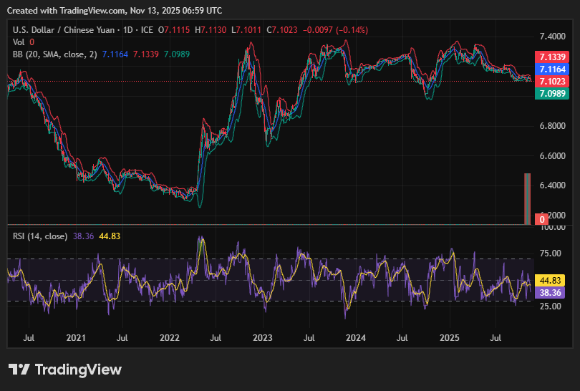Click the 7.4000 price scale label
580x391 pixels.
click(x=551, y=36)
